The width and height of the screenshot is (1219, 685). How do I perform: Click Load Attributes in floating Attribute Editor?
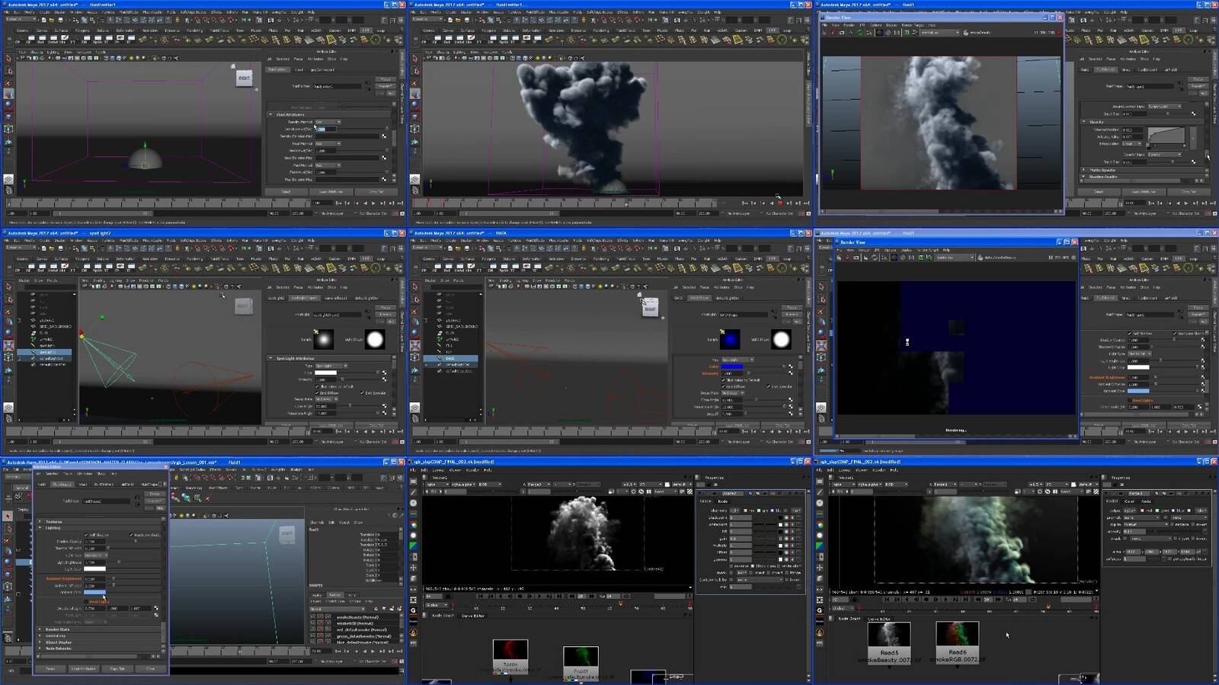[83, 668]
